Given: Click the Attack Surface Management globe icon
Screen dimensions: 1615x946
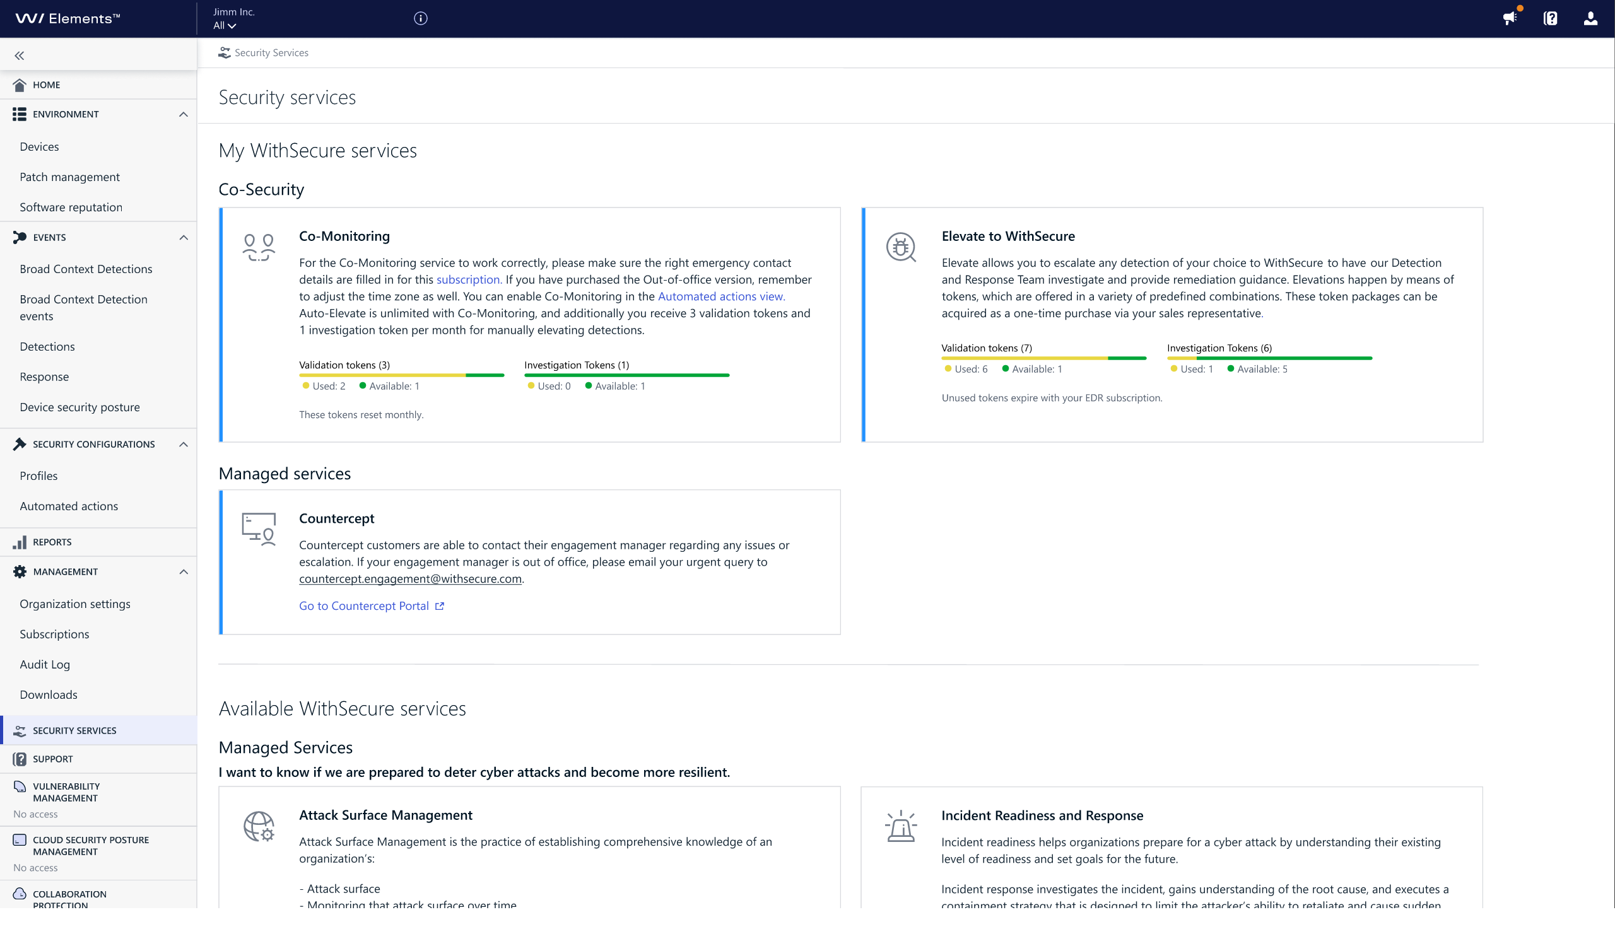Looking at the screenshot, I should coord(259,826).
